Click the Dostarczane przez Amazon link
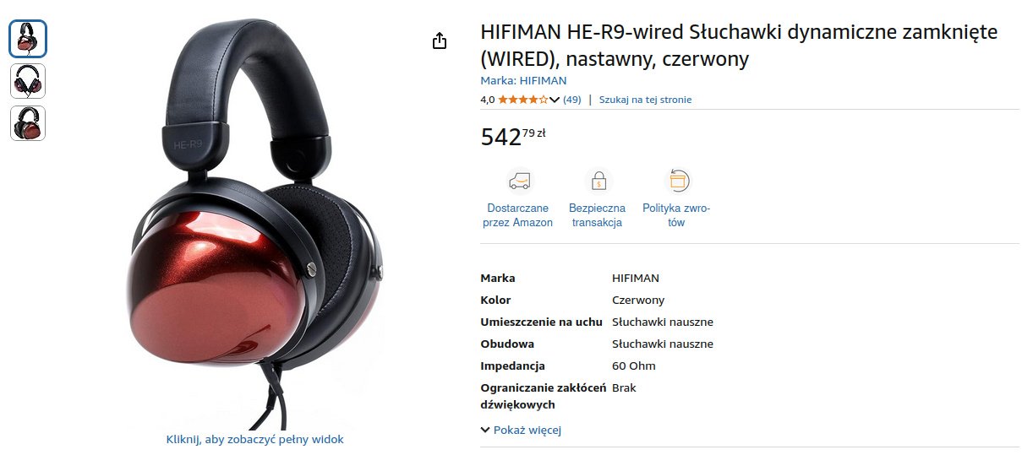 pos(518,215)
